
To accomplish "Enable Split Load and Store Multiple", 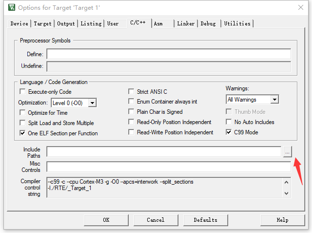I will 22,123.
